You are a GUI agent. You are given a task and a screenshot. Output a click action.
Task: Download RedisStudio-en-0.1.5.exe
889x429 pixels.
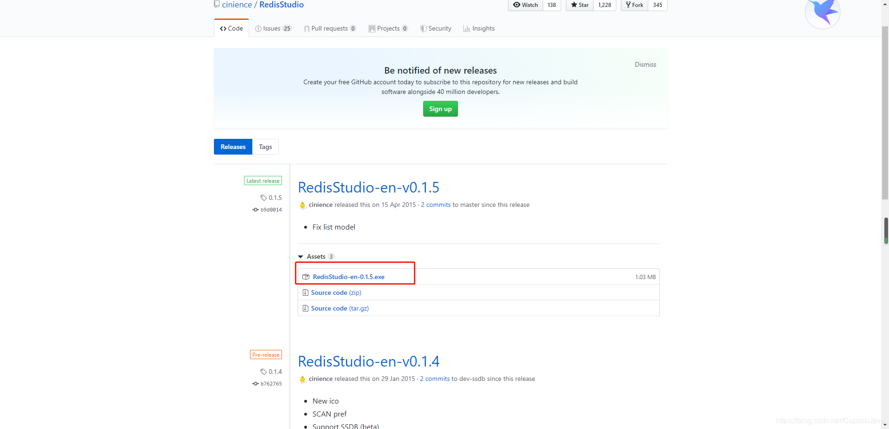(x=349, y=277)
